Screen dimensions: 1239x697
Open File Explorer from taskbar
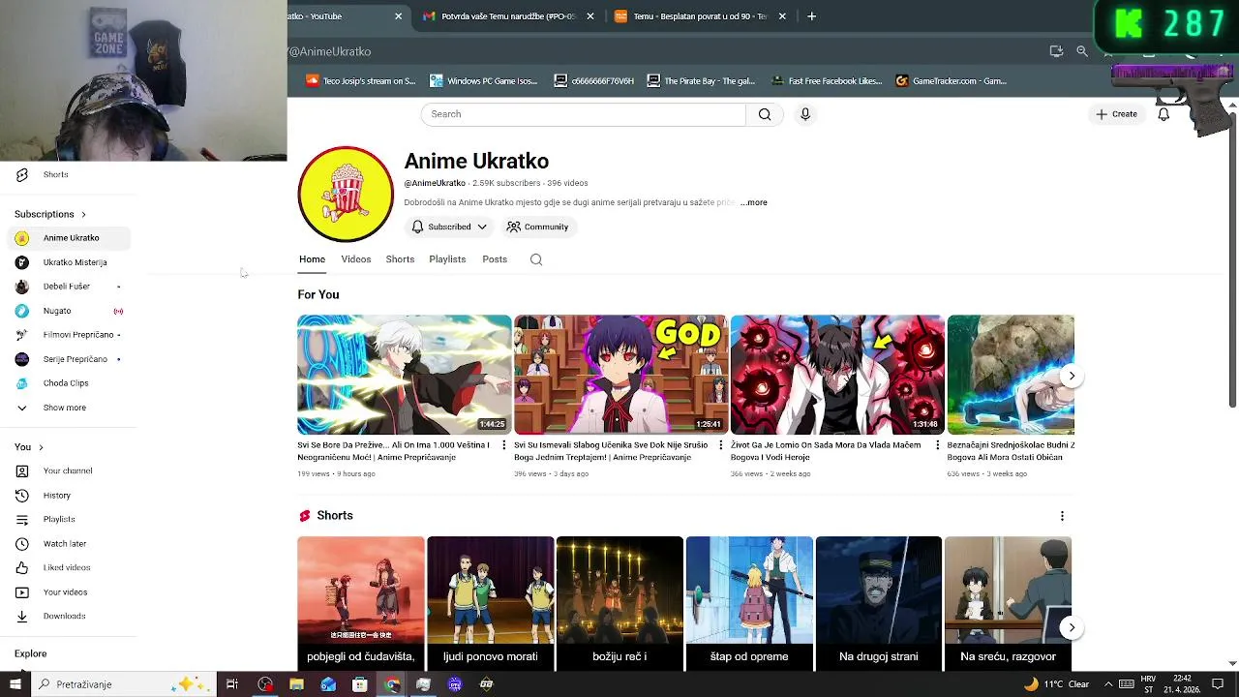pyautogui.click(x=296, y=684)
